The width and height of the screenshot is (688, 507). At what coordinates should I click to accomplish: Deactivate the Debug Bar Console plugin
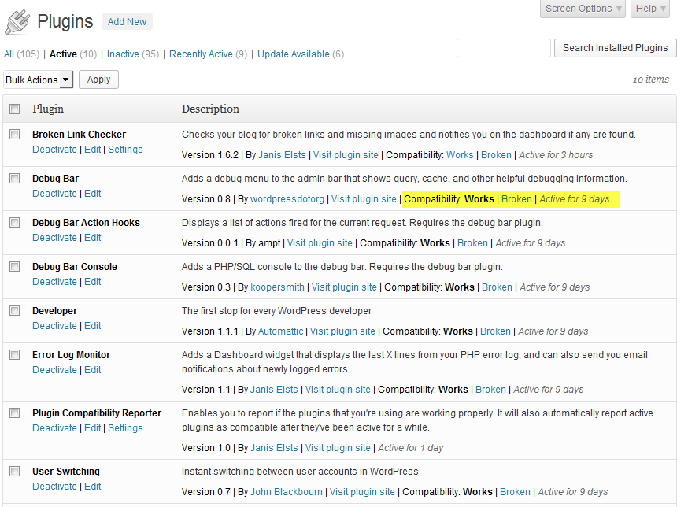54,281
